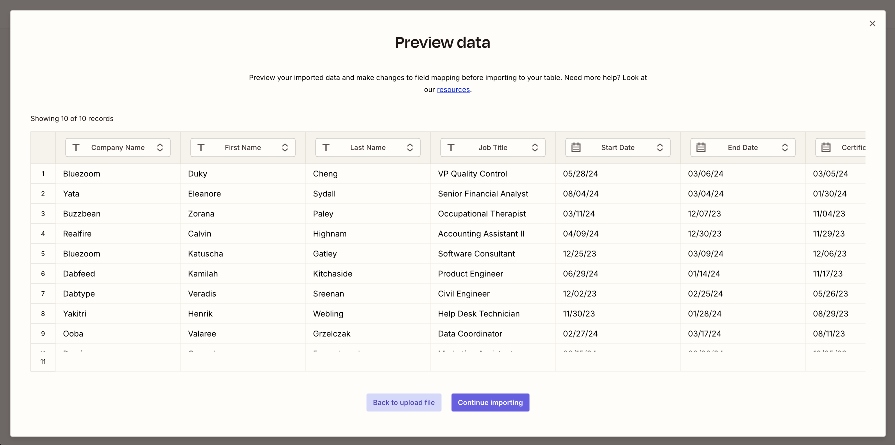This screenshot has width=895, height=445.
Task: Click the calendar icon for Start Date
Action: tap(576, 148)
